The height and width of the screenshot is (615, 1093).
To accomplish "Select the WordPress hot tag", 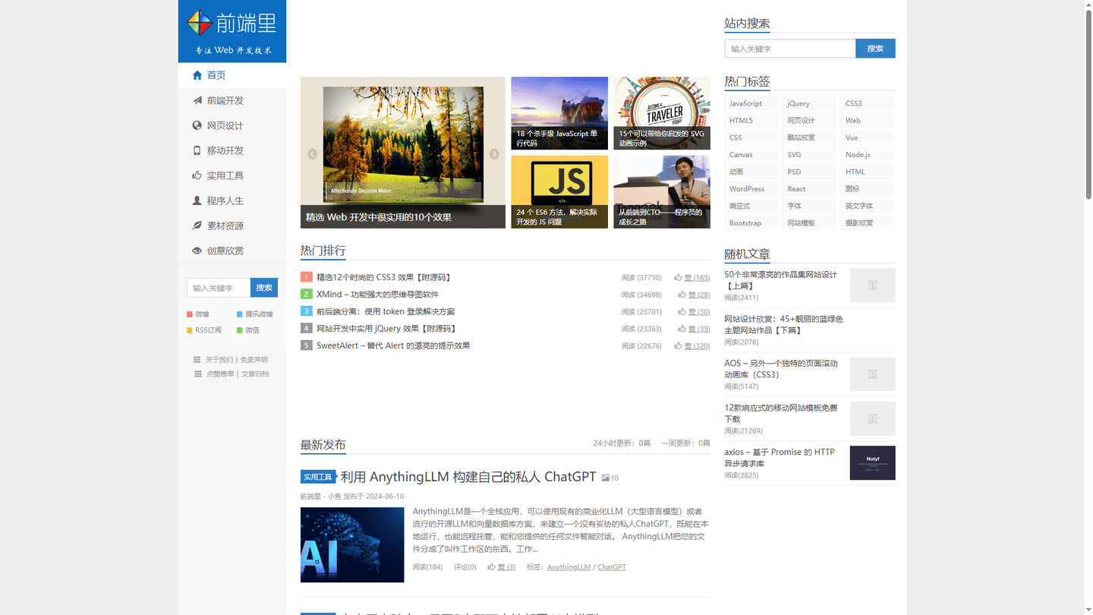I will [752, 189].
